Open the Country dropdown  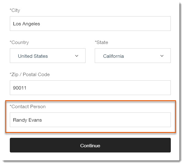point(48,56)
